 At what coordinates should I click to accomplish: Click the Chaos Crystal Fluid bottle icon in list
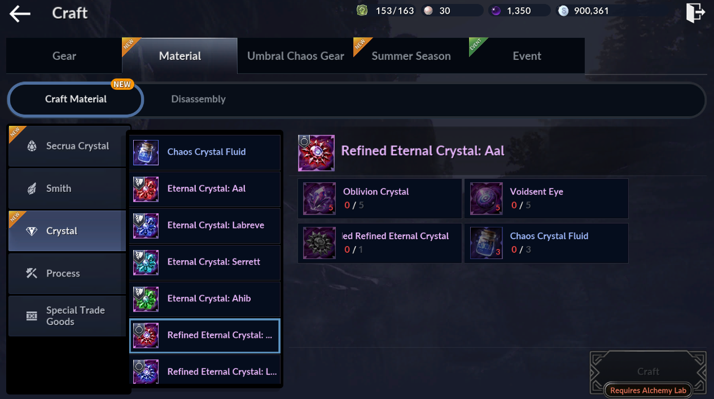(146, 152)
